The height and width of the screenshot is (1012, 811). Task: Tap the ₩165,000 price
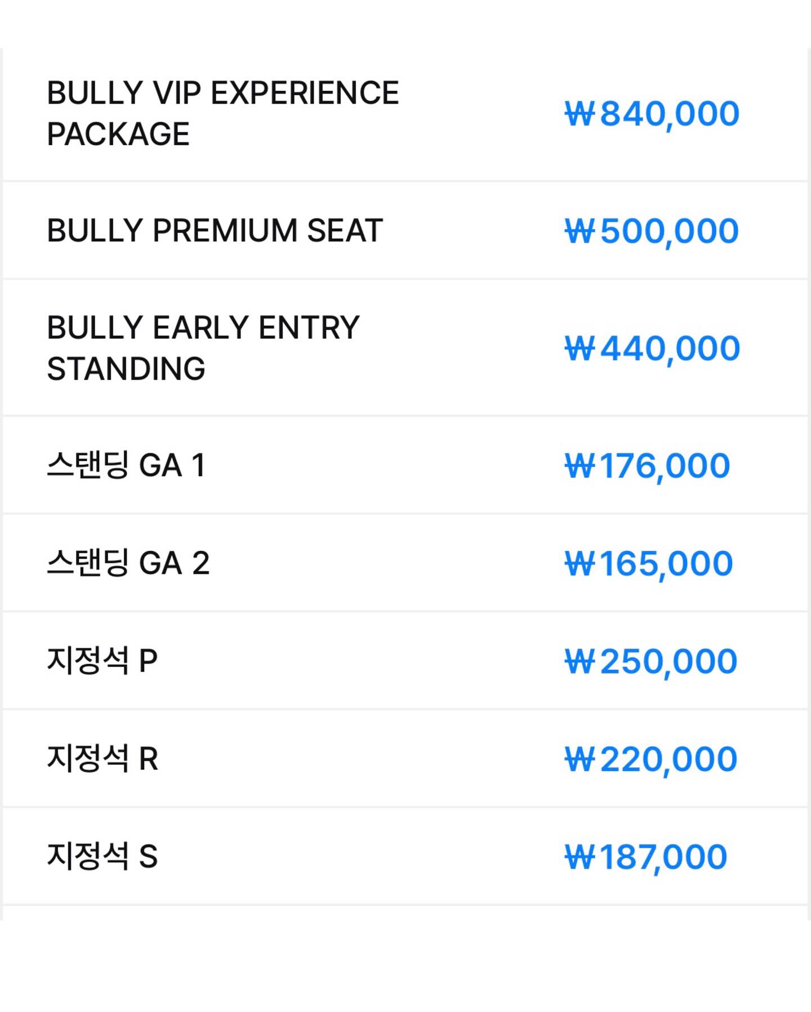click(x=648, y=563)
